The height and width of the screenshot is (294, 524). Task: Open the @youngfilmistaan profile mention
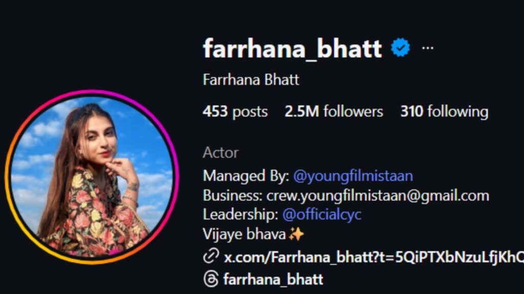point(353,176)
